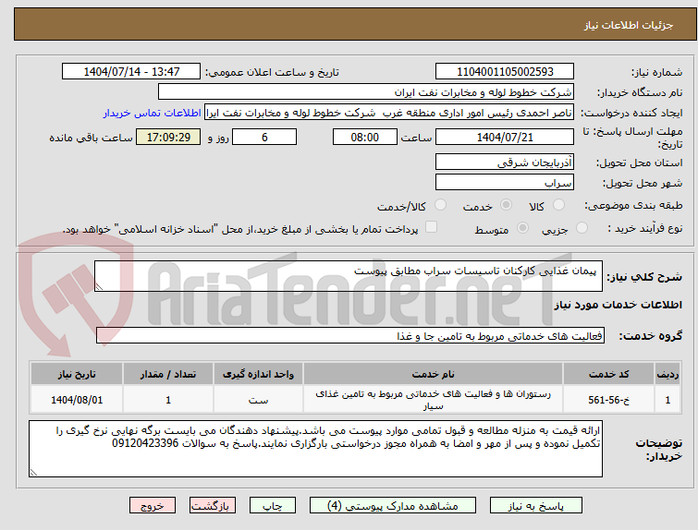The width and height of the screenshot is (698, 530).
Task: Click the شماره نیاز label
Action: [x=656, y=72]
